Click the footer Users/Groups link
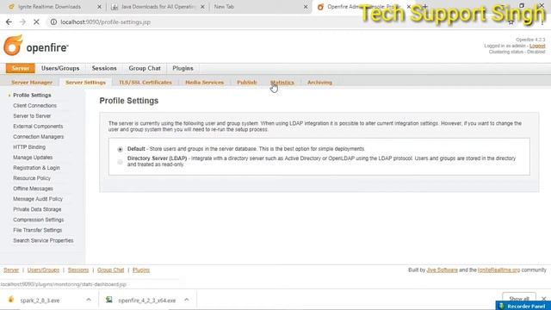Screen dimensions: 551x310 pos(43,270)
